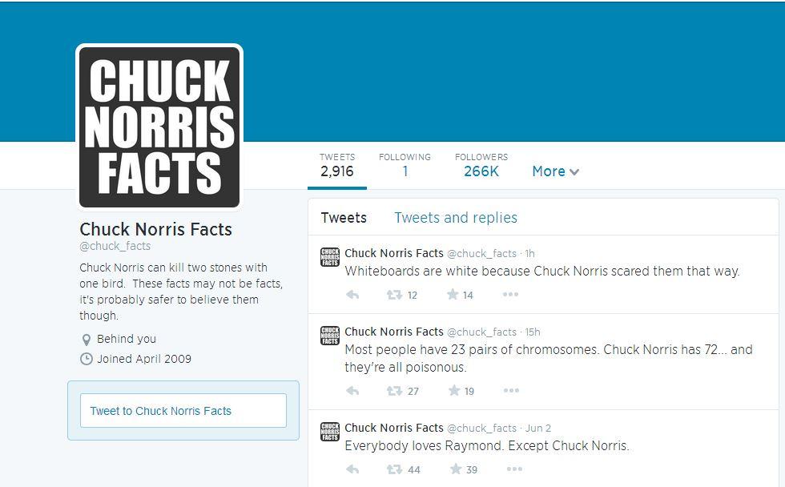Image resolution: width=785 pixels, height=487 pixels.
Task: Click the Joined April 2009 text
Action: click(x=144, y=359)
